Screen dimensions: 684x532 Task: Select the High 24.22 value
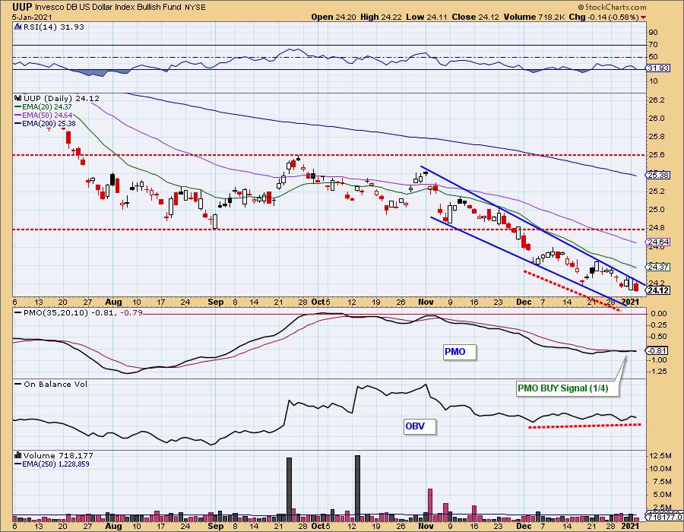(379, 17)
